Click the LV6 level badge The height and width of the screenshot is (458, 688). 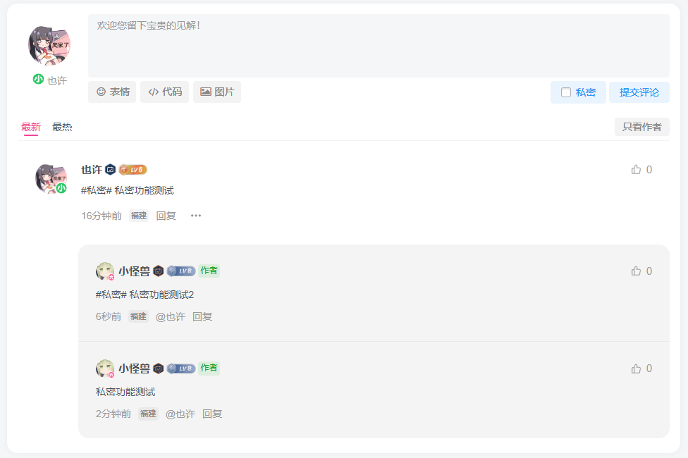pos(133,169)
